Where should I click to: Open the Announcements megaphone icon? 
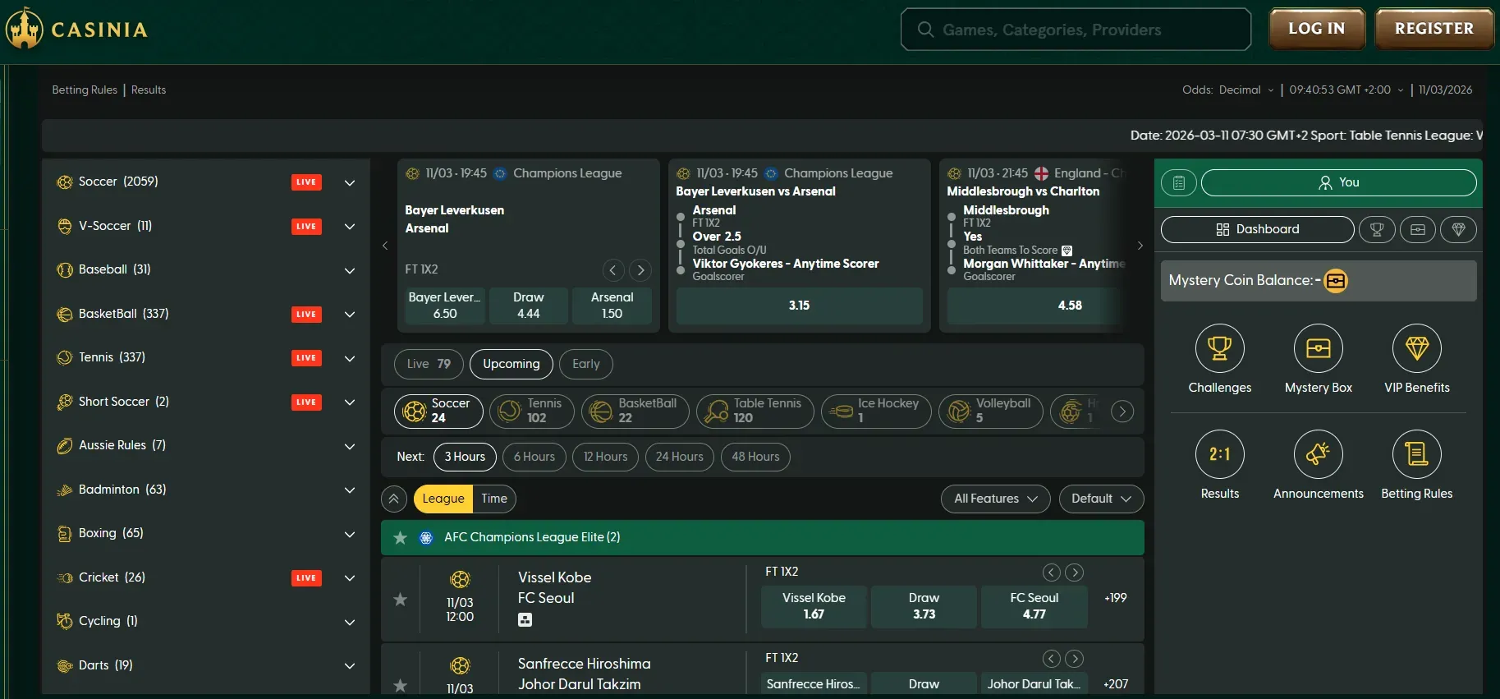(x=1318, y=454)
